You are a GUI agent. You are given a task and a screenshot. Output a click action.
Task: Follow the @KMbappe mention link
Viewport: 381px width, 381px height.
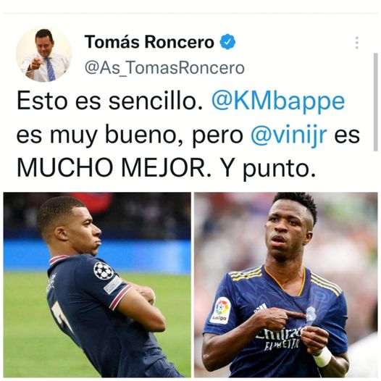click(x=278, y=101)
